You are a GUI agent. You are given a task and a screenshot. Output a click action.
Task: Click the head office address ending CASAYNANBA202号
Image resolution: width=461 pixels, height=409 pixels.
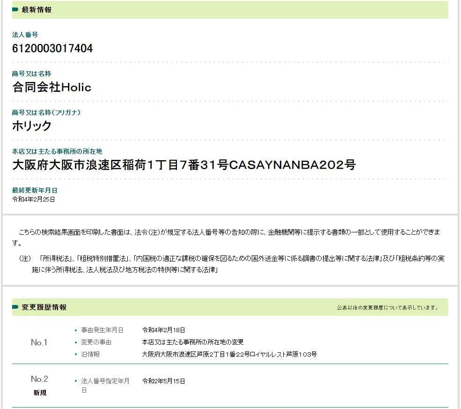[184, 165]
